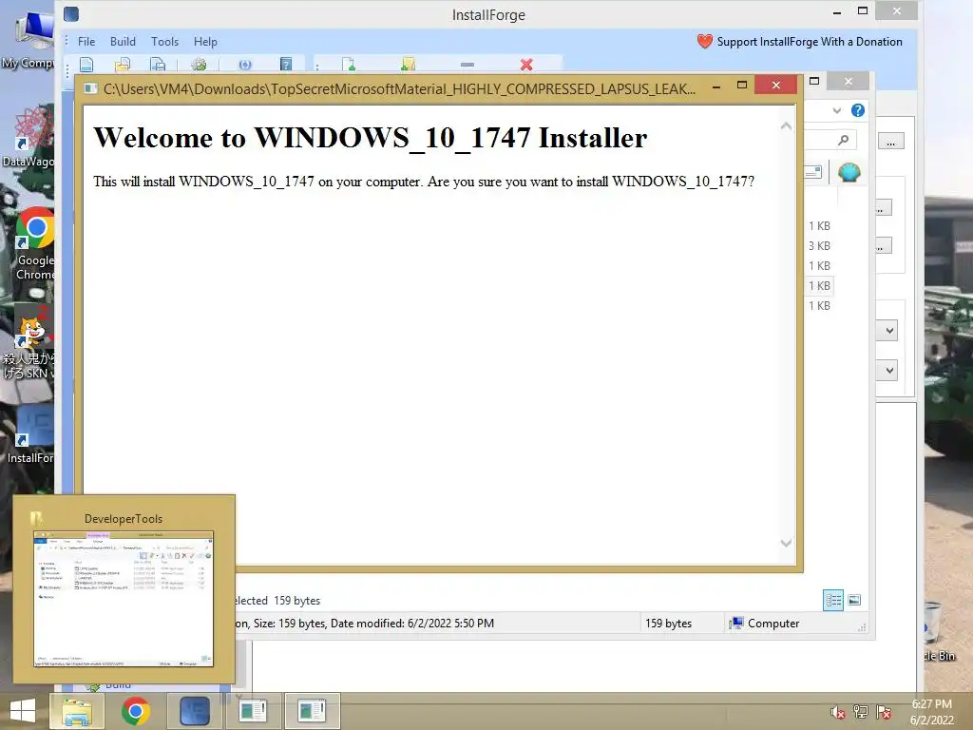The image size is (973, 730).
Task: Open Google Chrome from the taskbar
Action: 135,711
